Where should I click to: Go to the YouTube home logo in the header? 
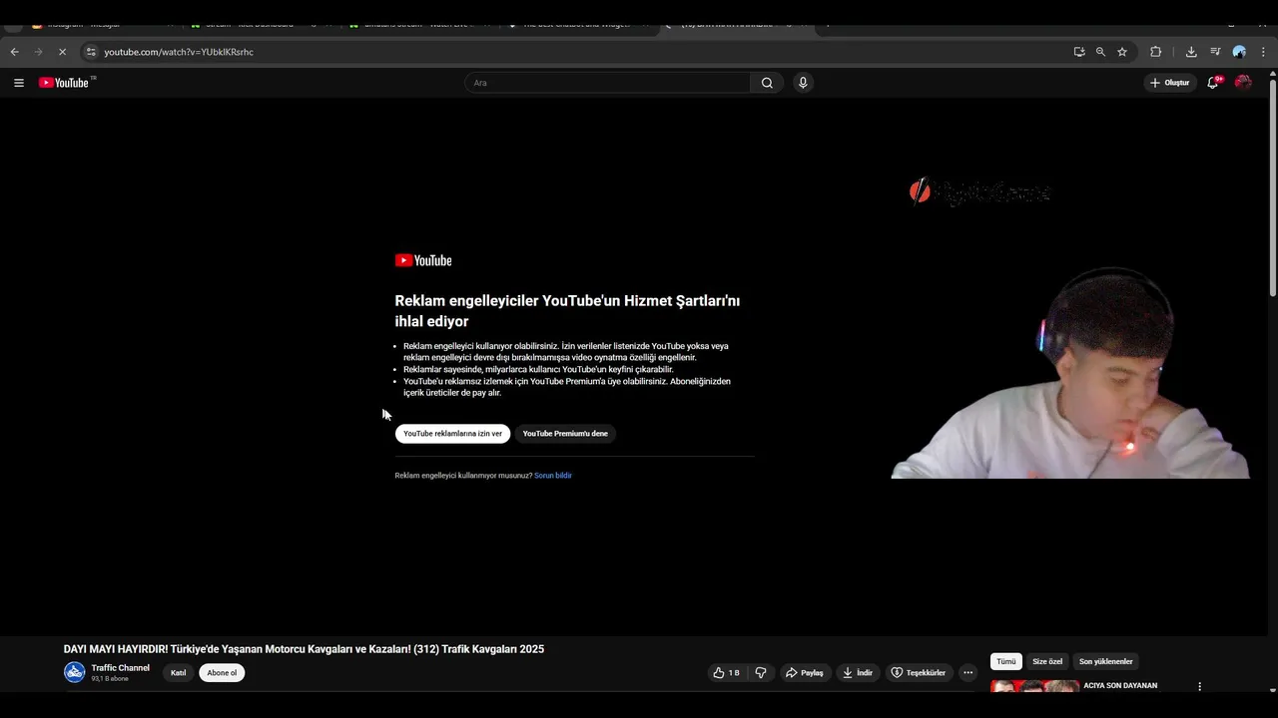(x=64, y=83)
